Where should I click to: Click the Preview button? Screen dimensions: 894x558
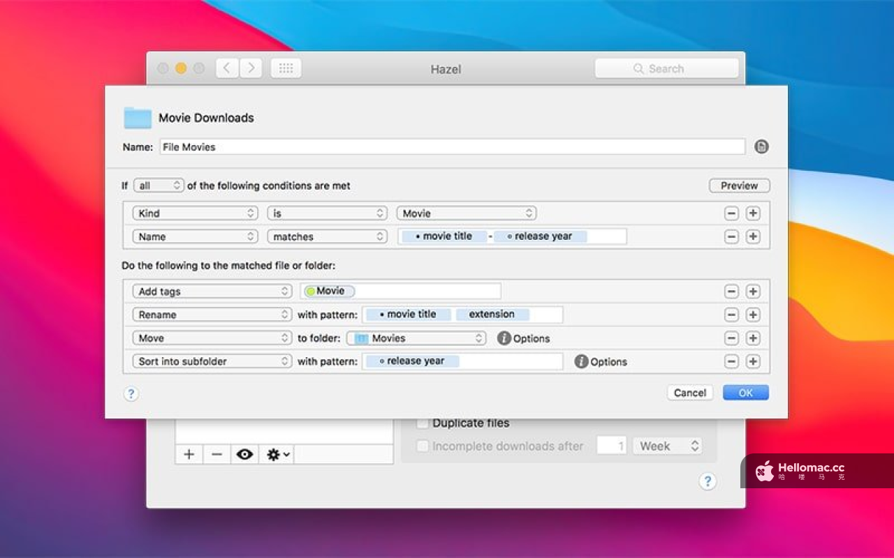click(x=740, y=186)
